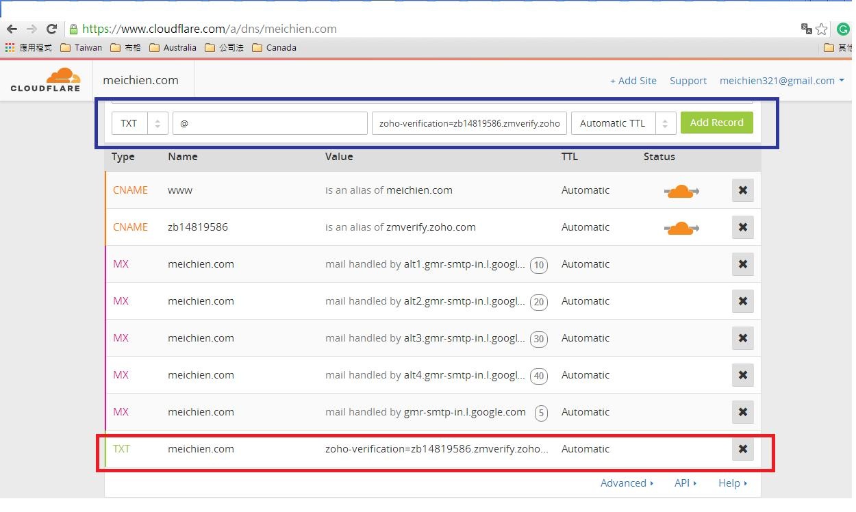Click the Add Record button

click(x=716, y=123)
